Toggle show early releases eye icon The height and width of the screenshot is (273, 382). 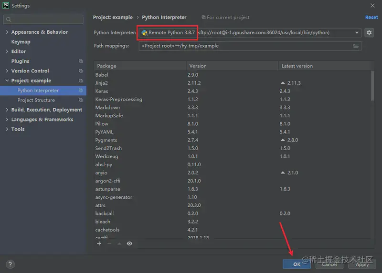129,243
